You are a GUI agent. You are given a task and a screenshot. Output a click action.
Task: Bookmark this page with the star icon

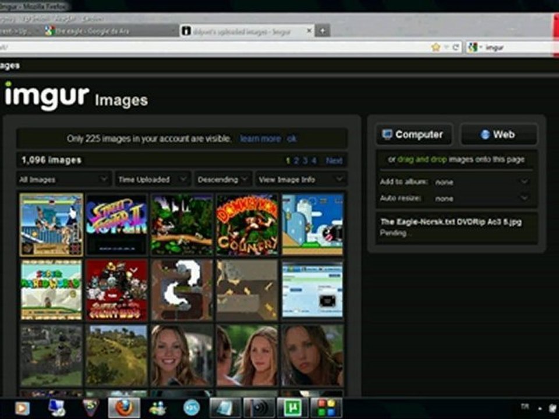436,47
